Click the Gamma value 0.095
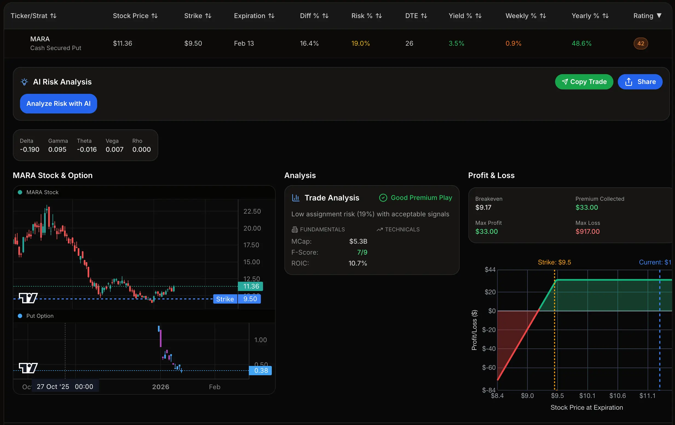Screen dimensions: 675x425 [x=57, y=150]
